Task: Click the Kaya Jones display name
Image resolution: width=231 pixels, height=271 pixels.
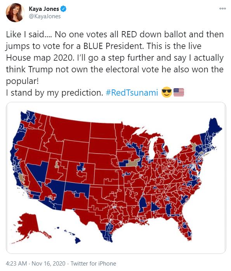Action: (44, 9)
